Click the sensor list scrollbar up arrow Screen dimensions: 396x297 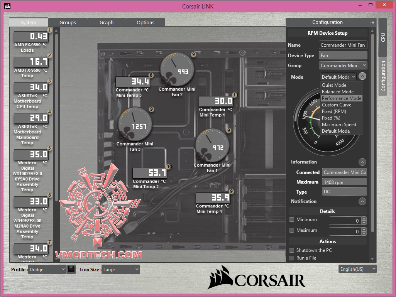56,31
